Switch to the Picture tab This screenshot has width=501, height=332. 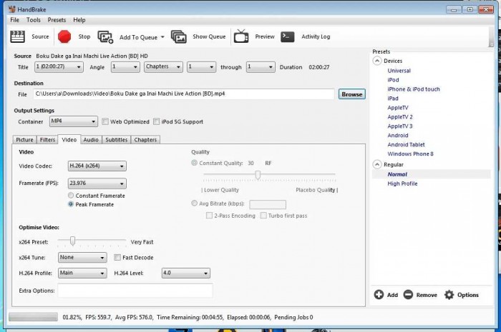coord(24,139)
